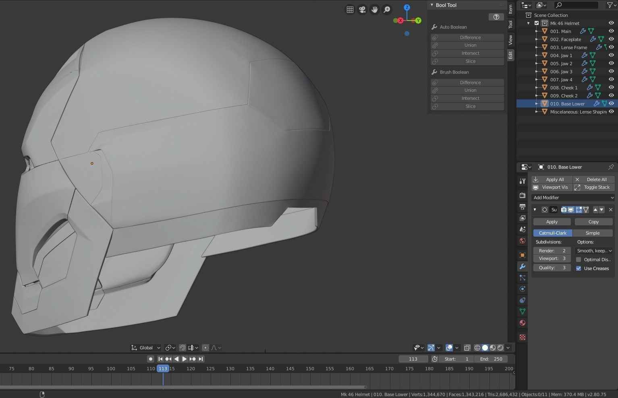Click the Apply All button
The image size is (618, 398).
point(552,179)
